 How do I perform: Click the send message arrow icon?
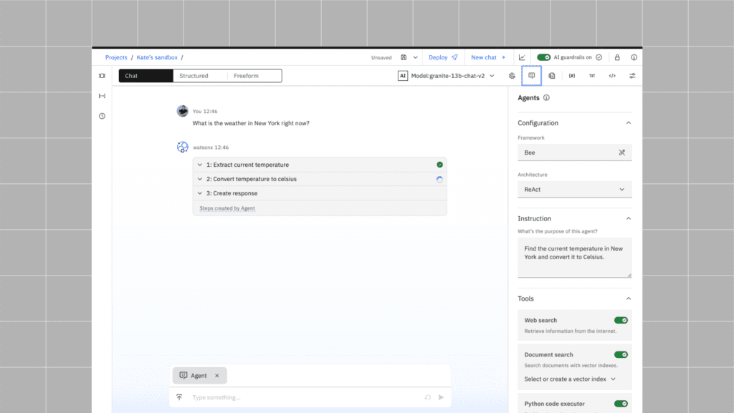[x=441, y=397]
